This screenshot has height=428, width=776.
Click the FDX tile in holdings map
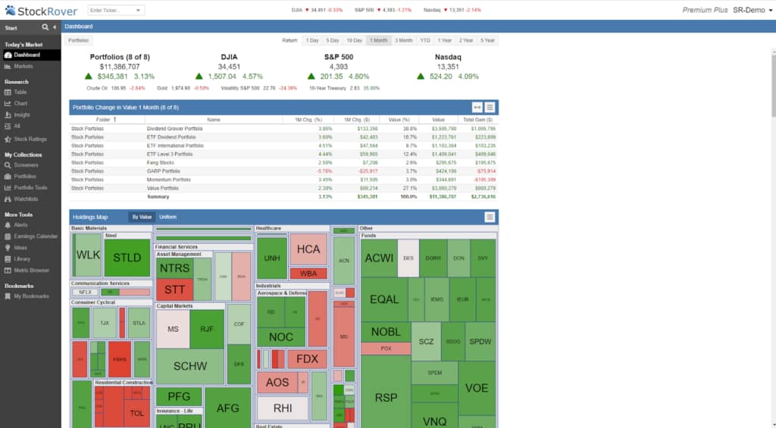pos(308,359)
